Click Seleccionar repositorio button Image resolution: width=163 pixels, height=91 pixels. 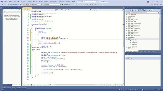149,90
